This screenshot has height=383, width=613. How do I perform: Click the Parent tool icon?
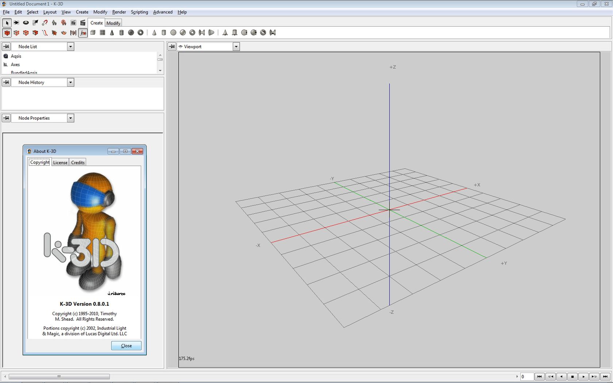tap(54, 23)
